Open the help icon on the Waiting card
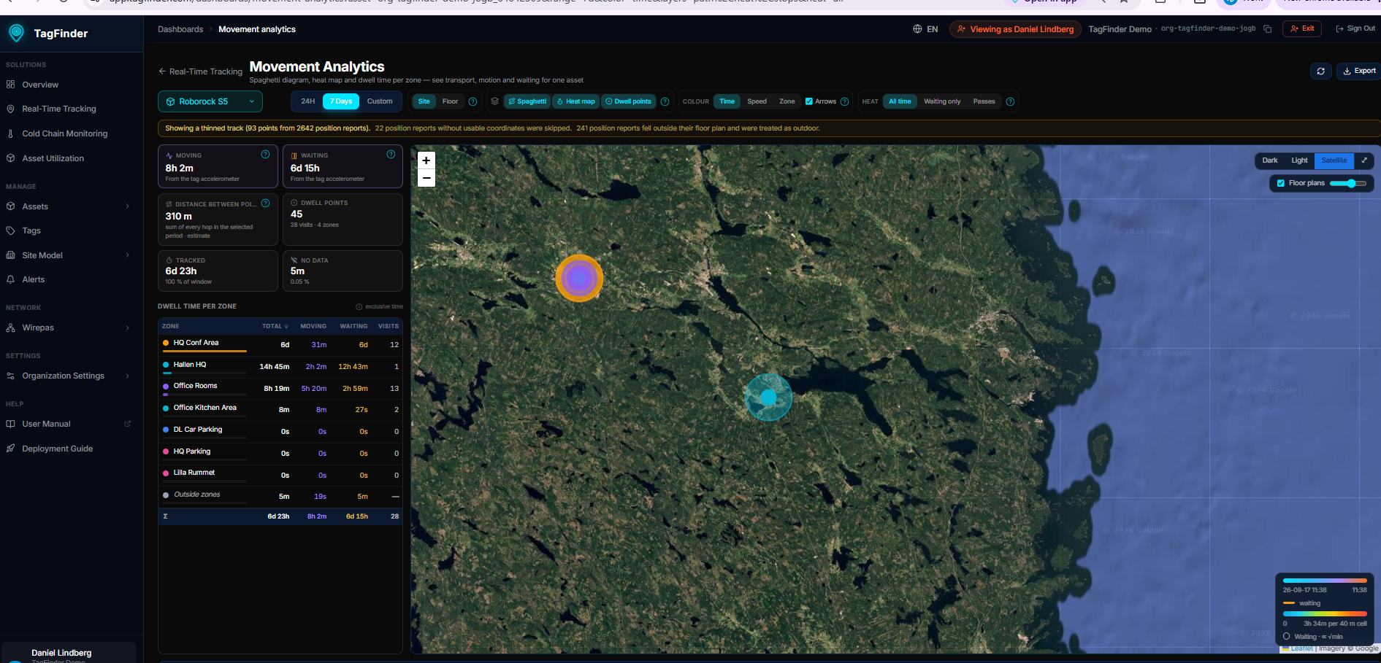 (391, 155)
